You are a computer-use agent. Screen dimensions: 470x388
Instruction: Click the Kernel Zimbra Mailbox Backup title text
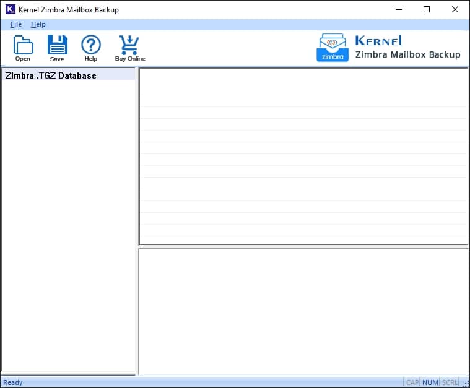click(69, 10)
